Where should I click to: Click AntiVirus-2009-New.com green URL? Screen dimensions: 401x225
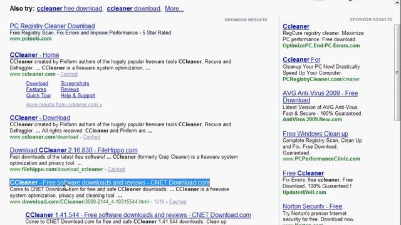coord(312,119)
